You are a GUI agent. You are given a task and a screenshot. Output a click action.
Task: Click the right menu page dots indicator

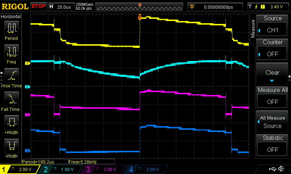(x=290, y=78)
